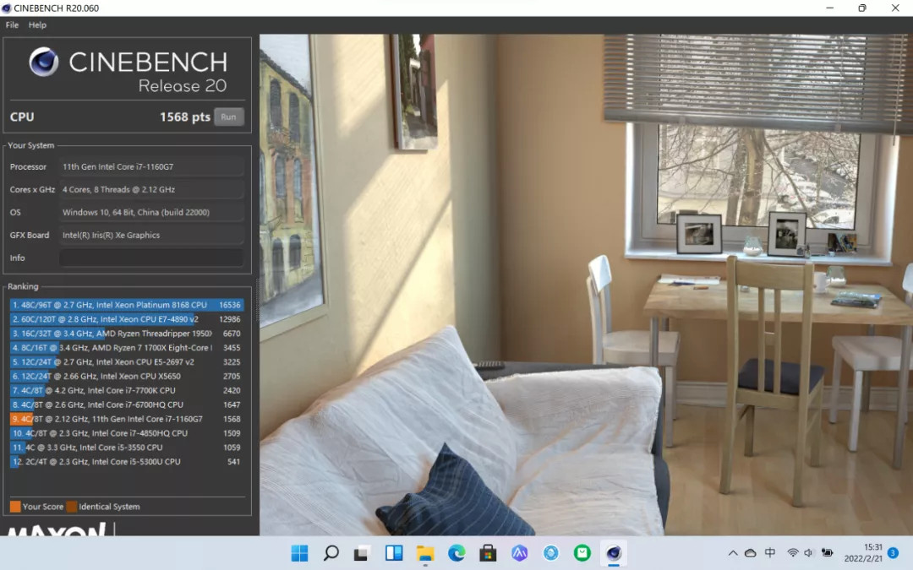
Task: Open the Windows Start menu
Action: click(x=299, y=553)
